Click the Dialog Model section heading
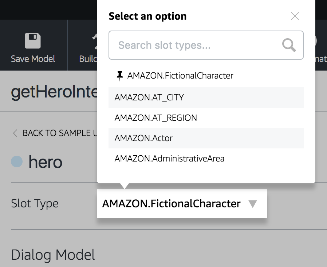The width and height of the screenshot is (327, 267). click(x=53, y=255)
